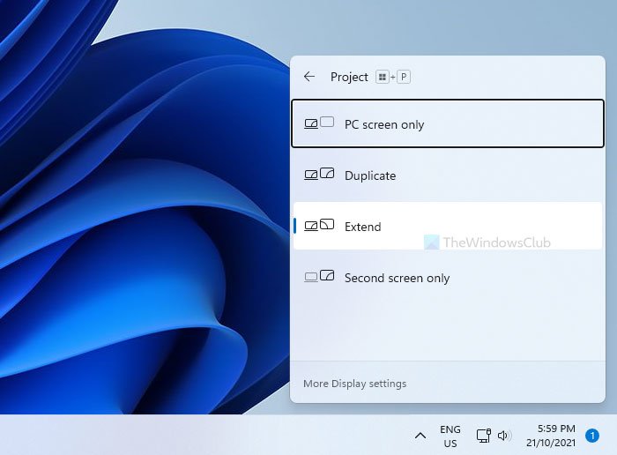Screen dimensions: 617x455
Task: Open clock showing 5:59 PM
Action: click(x=551, y=436)
